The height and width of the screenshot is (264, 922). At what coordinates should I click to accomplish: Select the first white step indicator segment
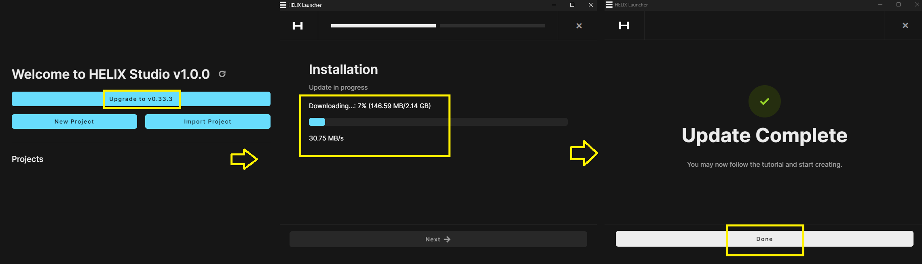[383, 26]
